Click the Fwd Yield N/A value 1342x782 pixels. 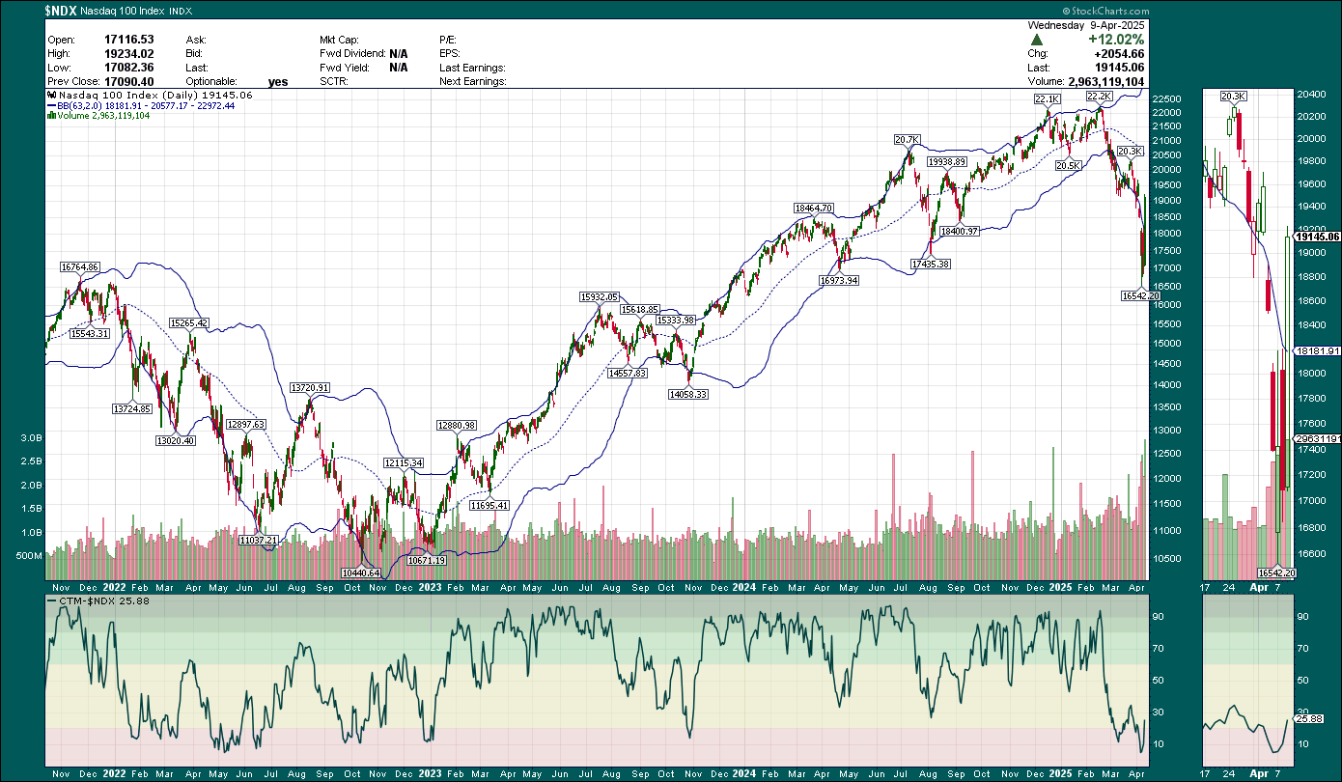tap(398, 68)
